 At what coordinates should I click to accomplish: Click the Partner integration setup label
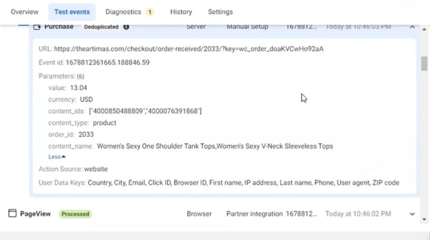pos(254,213)
